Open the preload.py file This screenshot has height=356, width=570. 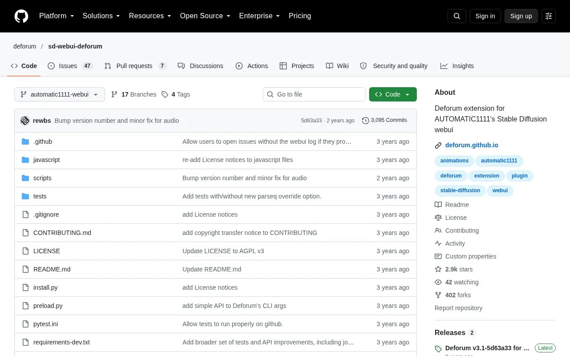pyautogui.click(x=48, y=306)
